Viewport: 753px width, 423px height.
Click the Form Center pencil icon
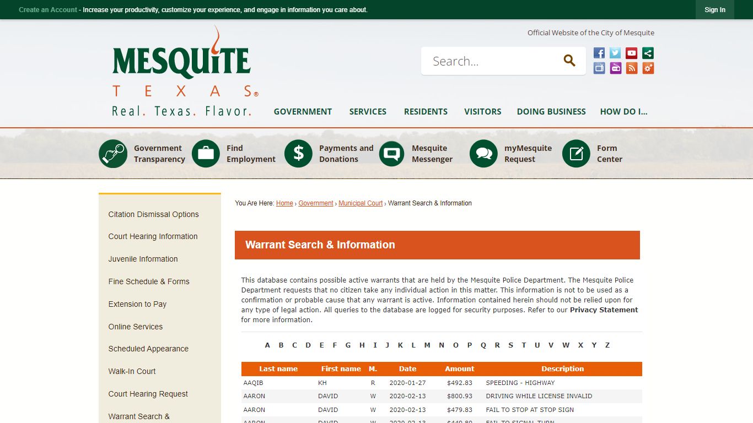(576, 153)
